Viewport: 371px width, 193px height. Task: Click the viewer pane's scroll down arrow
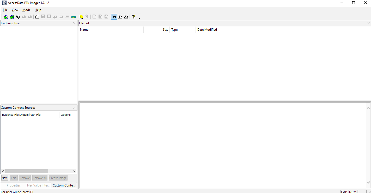tap(368, 183)
